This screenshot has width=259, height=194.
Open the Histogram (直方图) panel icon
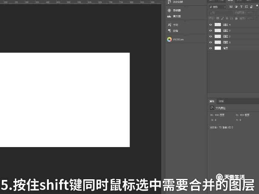(169, 16)
